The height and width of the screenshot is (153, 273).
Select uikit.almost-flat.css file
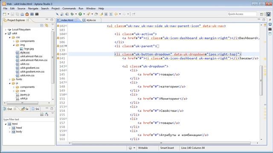29,57
